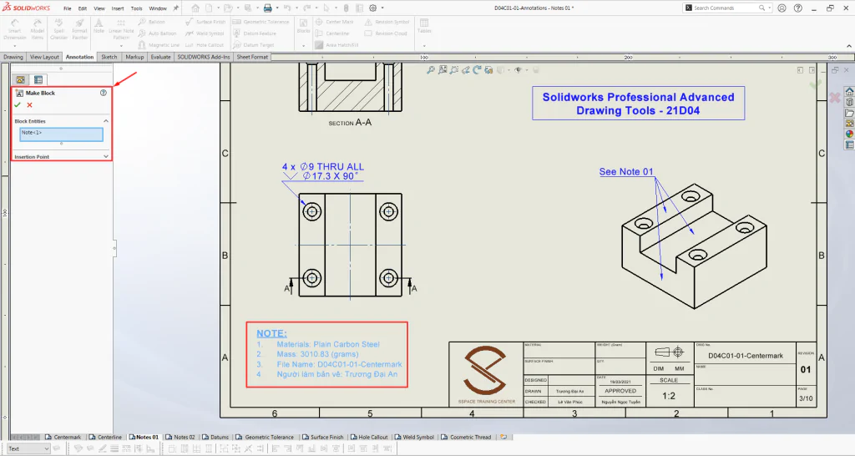This screenshot has width=855, height=456.
Task: Pin the menu bar
Action: [x=175, y=8]
